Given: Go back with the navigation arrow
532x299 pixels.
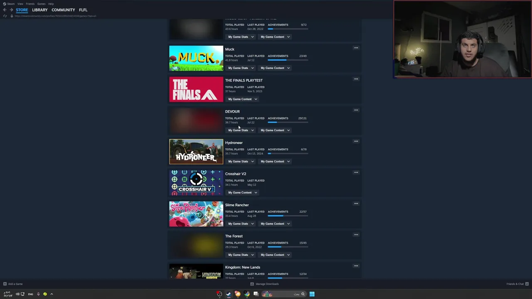Looking at the screenshot, I should pos(5,10).
